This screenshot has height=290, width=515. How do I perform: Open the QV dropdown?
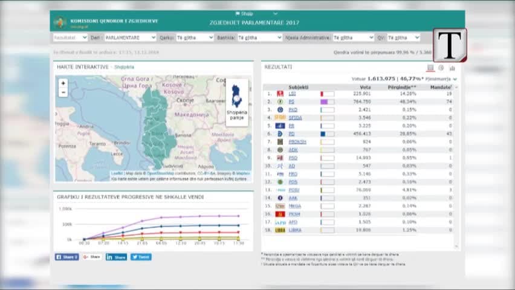click(403, 38)
